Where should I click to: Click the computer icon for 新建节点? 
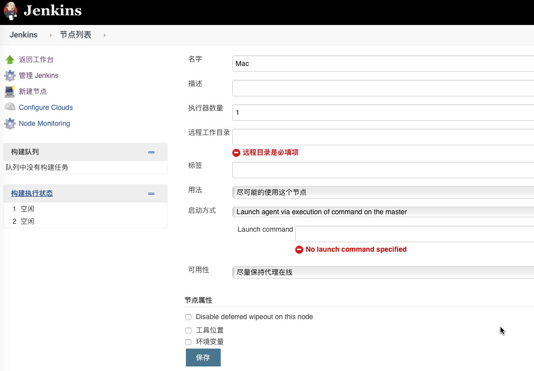(10, 92)
